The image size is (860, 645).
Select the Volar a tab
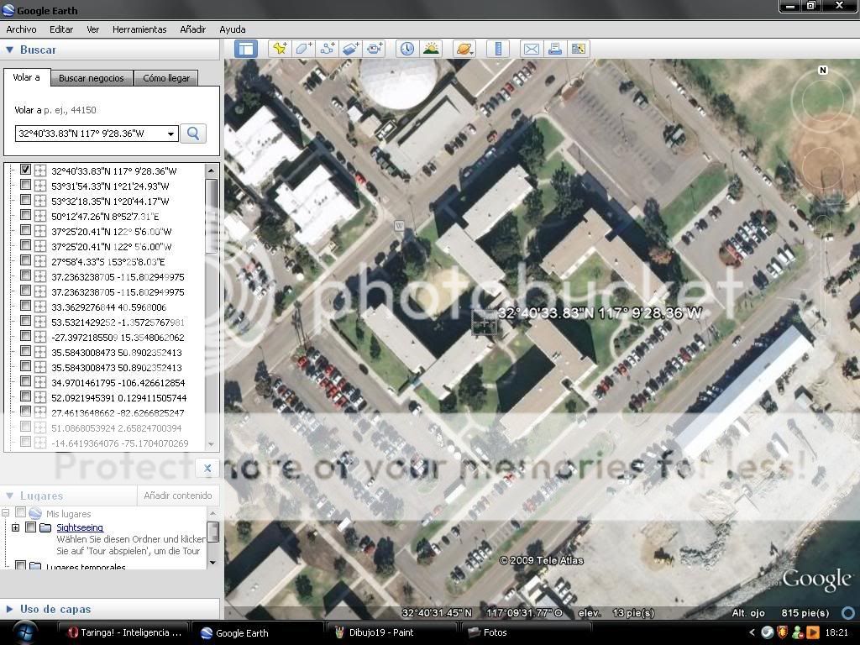26,77
